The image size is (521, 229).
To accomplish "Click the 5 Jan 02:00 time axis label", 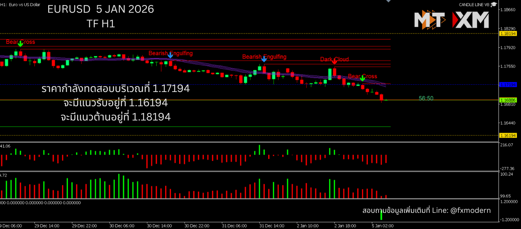I will coord(383,226).
